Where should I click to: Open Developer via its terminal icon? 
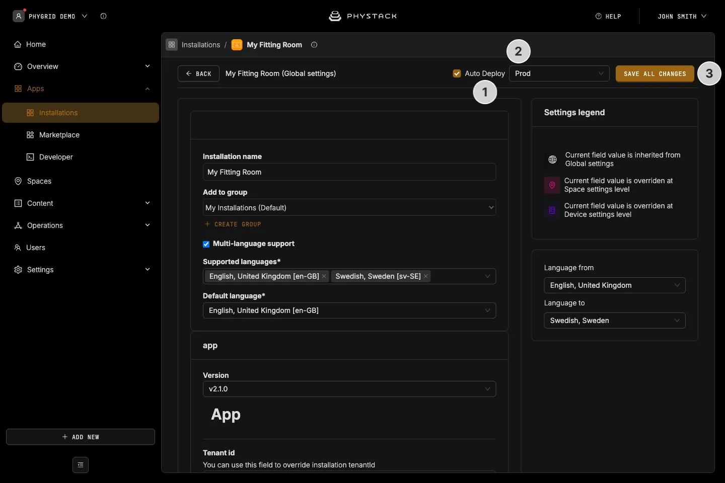pyautogui.click(x=30, y=157)
